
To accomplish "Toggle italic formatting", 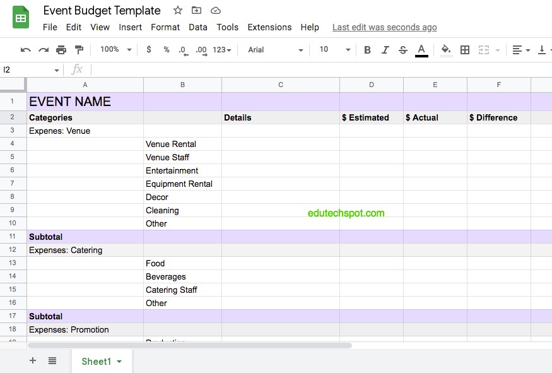I will click(385, 49).
